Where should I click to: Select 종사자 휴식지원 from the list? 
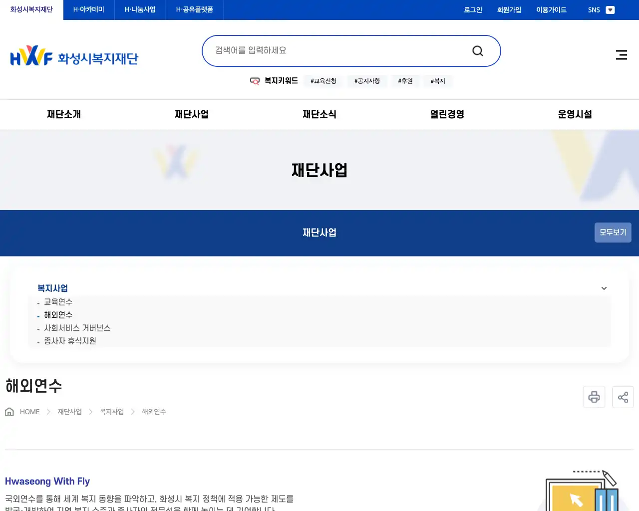click(x=70, y=341)
